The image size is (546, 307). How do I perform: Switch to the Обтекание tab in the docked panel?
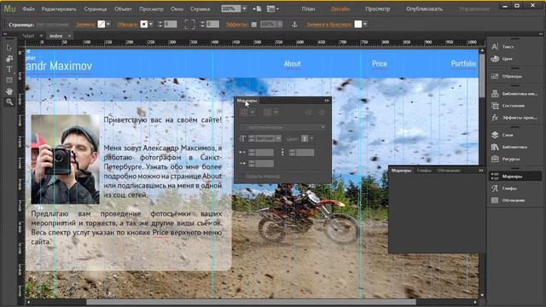tap(449, 171)
